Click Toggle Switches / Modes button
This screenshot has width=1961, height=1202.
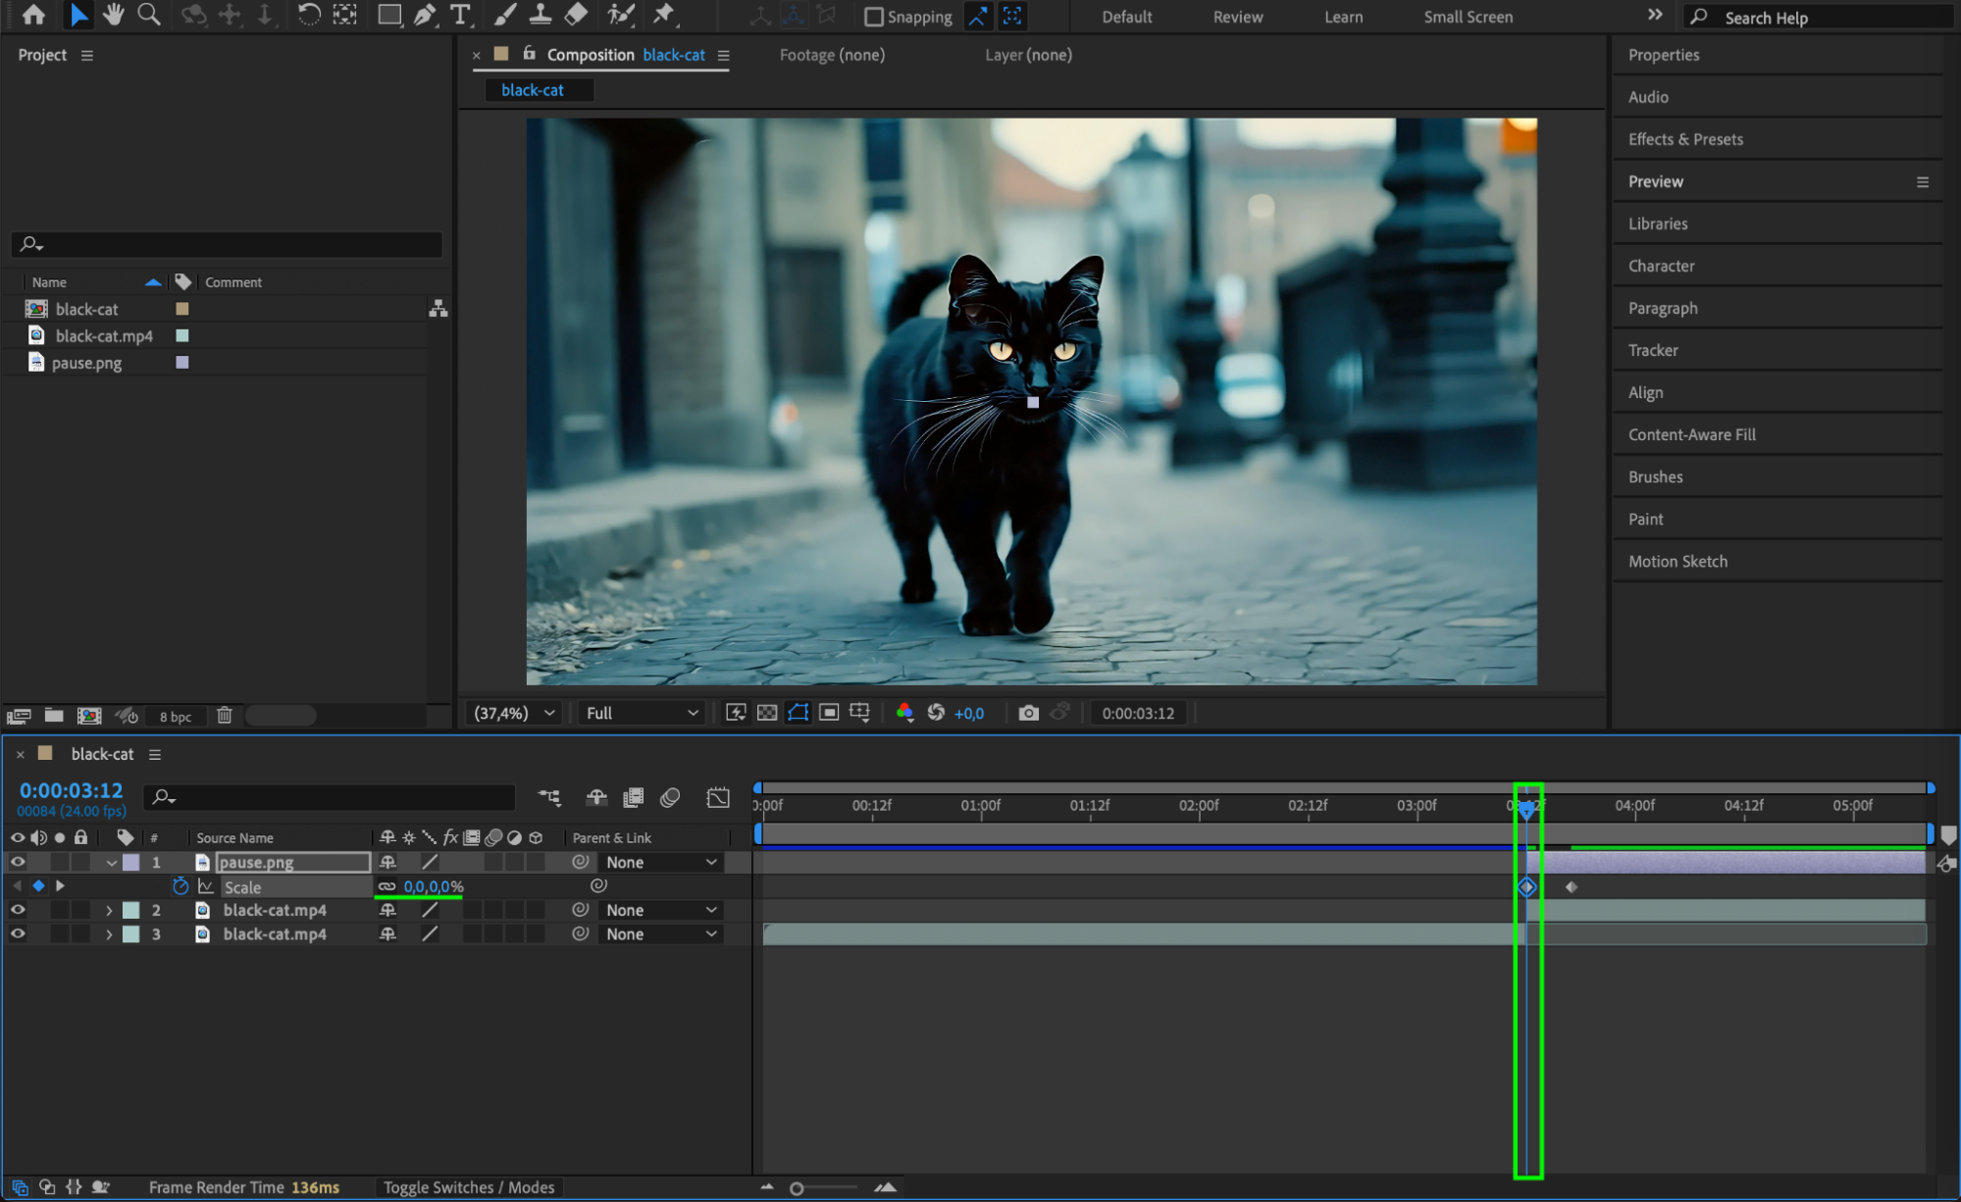468,1187
